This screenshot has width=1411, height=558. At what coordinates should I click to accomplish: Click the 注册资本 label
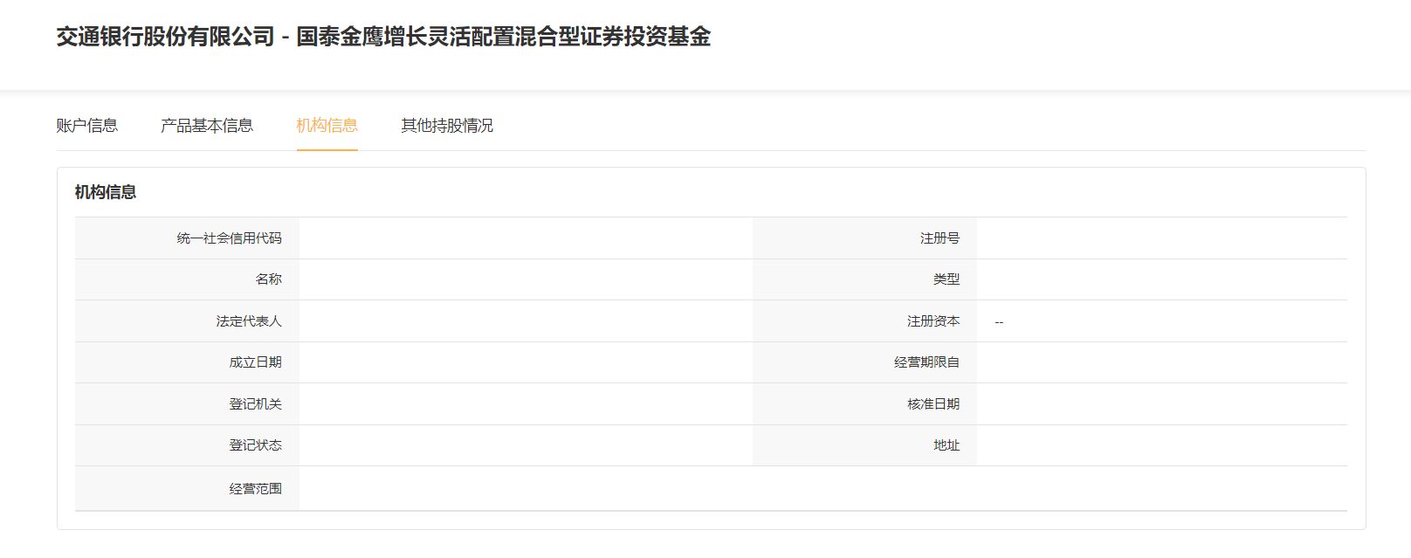coord(933,321)
